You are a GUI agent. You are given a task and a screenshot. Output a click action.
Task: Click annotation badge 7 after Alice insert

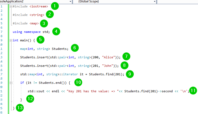coord(127,56)
